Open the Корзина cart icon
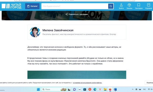153x92 pixels. click(x=148, y=6)
